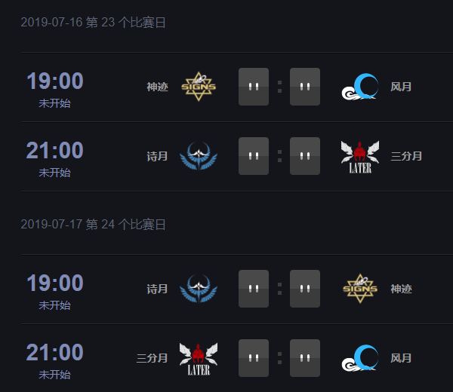This screenshot has width=453, height=392.
Task: Click the 诗月 winged logo in the 07-17 19:00 match
Action: 199,289
